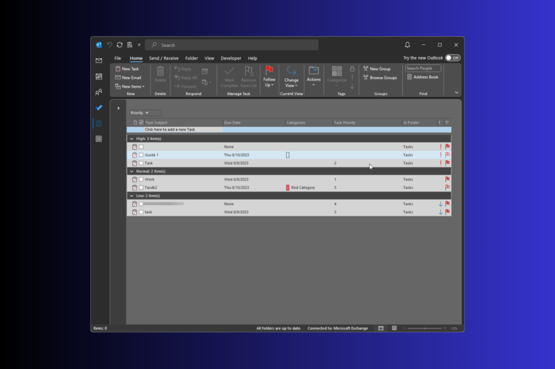Click the Complete checkbox column header
555x369 pixels.
click(x=141, y=123)
